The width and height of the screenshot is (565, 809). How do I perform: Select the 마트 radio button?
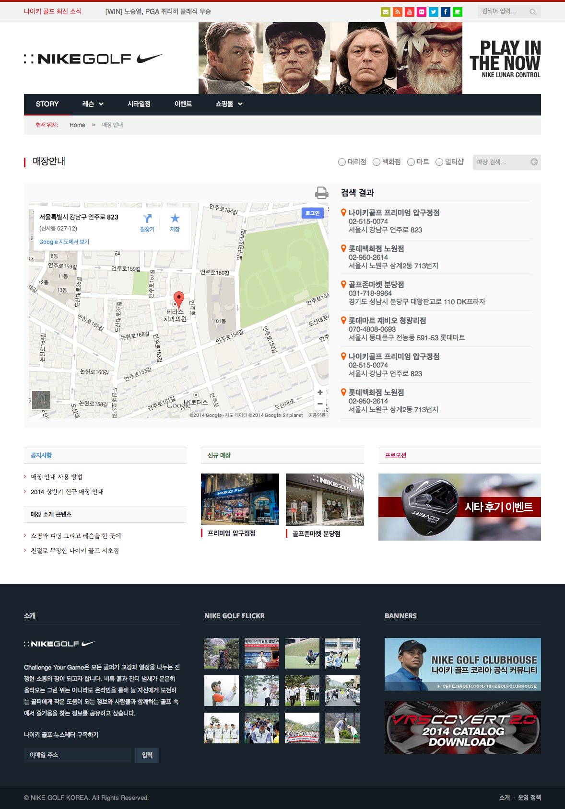coord(411,162)
